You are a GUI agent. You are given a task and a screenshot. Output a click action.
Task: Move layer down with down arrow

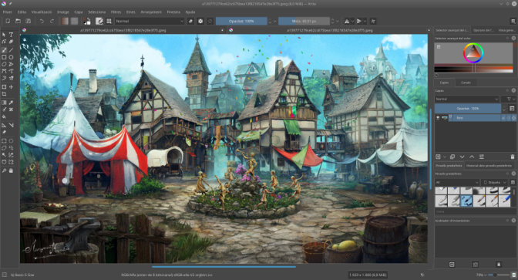tap(462, 157)
